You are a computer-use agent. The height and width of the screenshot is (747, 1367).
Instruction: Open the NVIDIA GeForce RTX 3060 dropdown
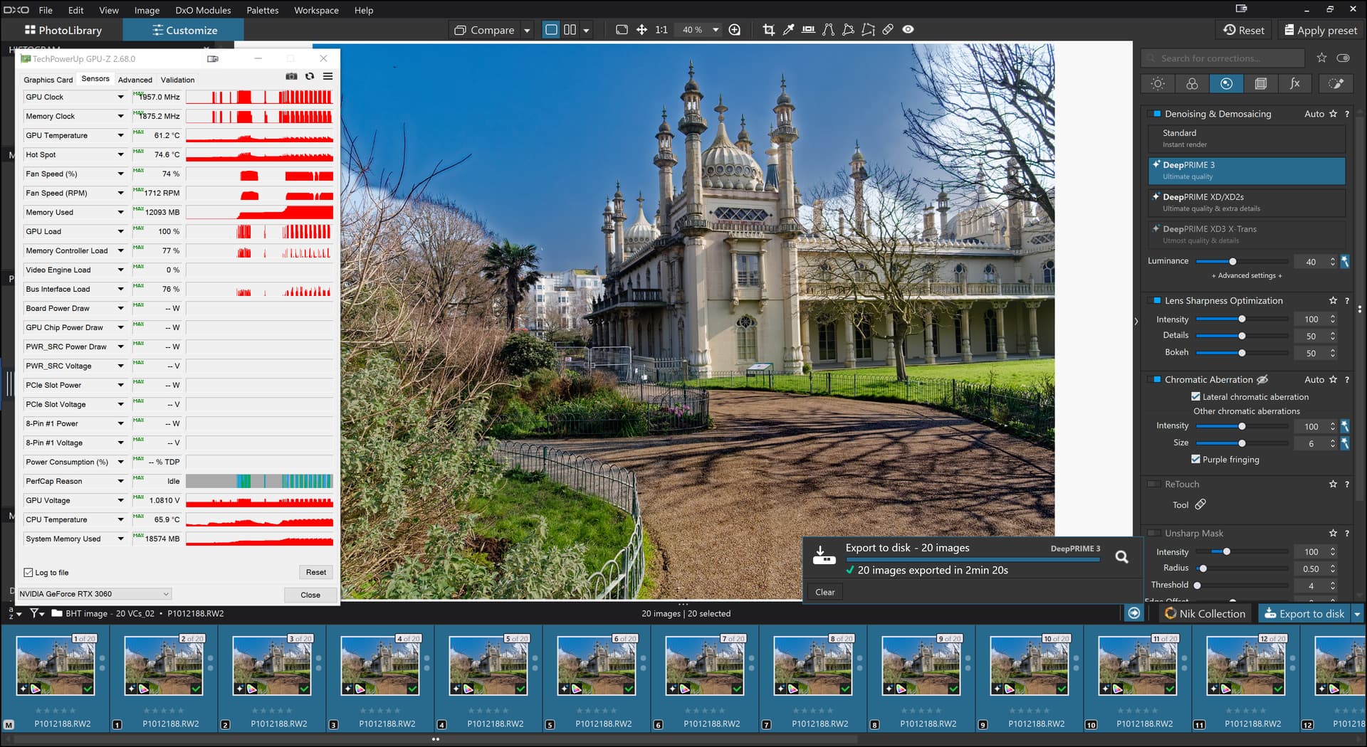tap(95, 594)
